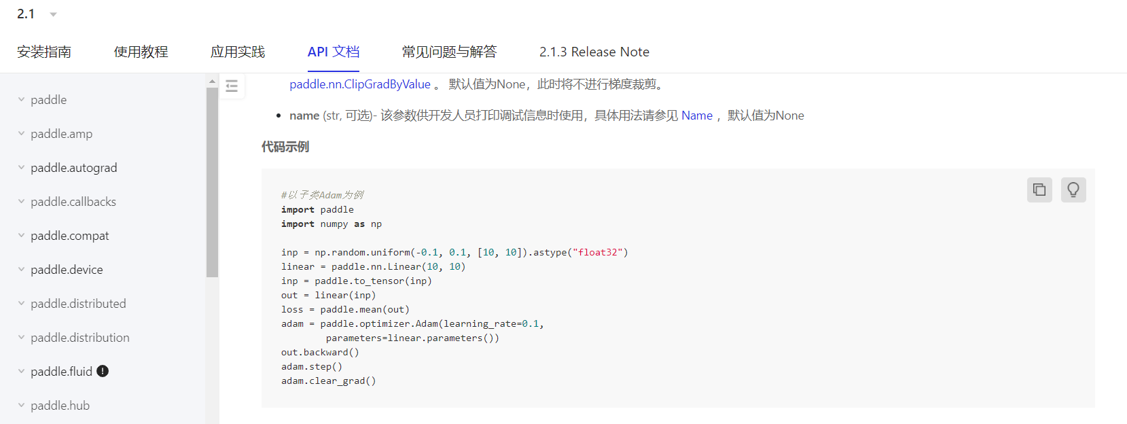Click the lightbulb icon on the code block

[1073, 190]
